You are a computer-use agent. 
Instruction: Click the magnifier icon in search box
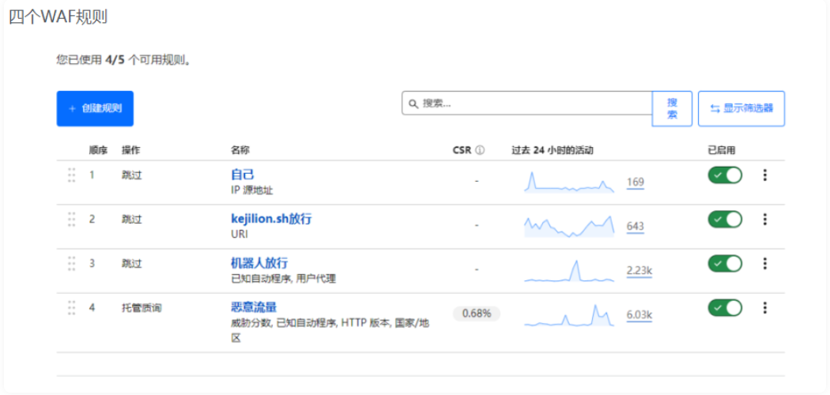pyautogui.click(x=413, y=103)
